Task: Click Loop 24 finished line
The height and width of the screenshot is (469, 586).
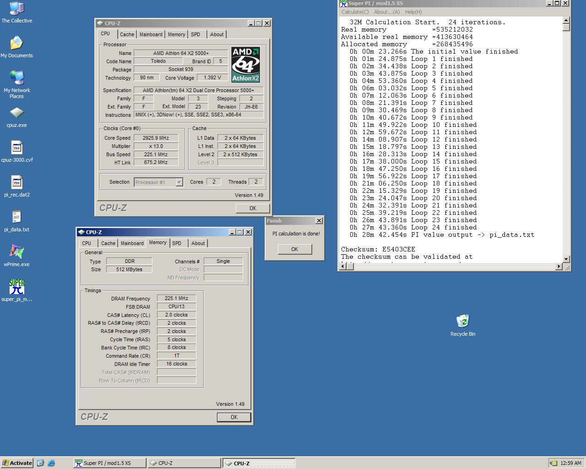Action: (x=413, y=227)
